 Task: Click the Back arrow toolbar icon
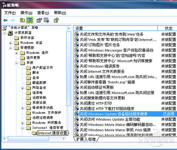[x=5, y=20]
